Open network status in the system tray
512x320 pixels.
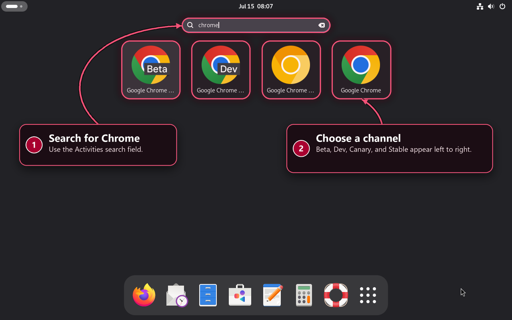click(x=480, y=6)
